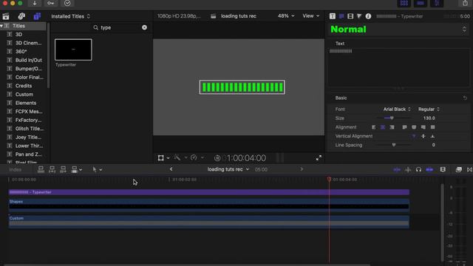Click the Typewriter title thumbnail

tap(73, 50)
